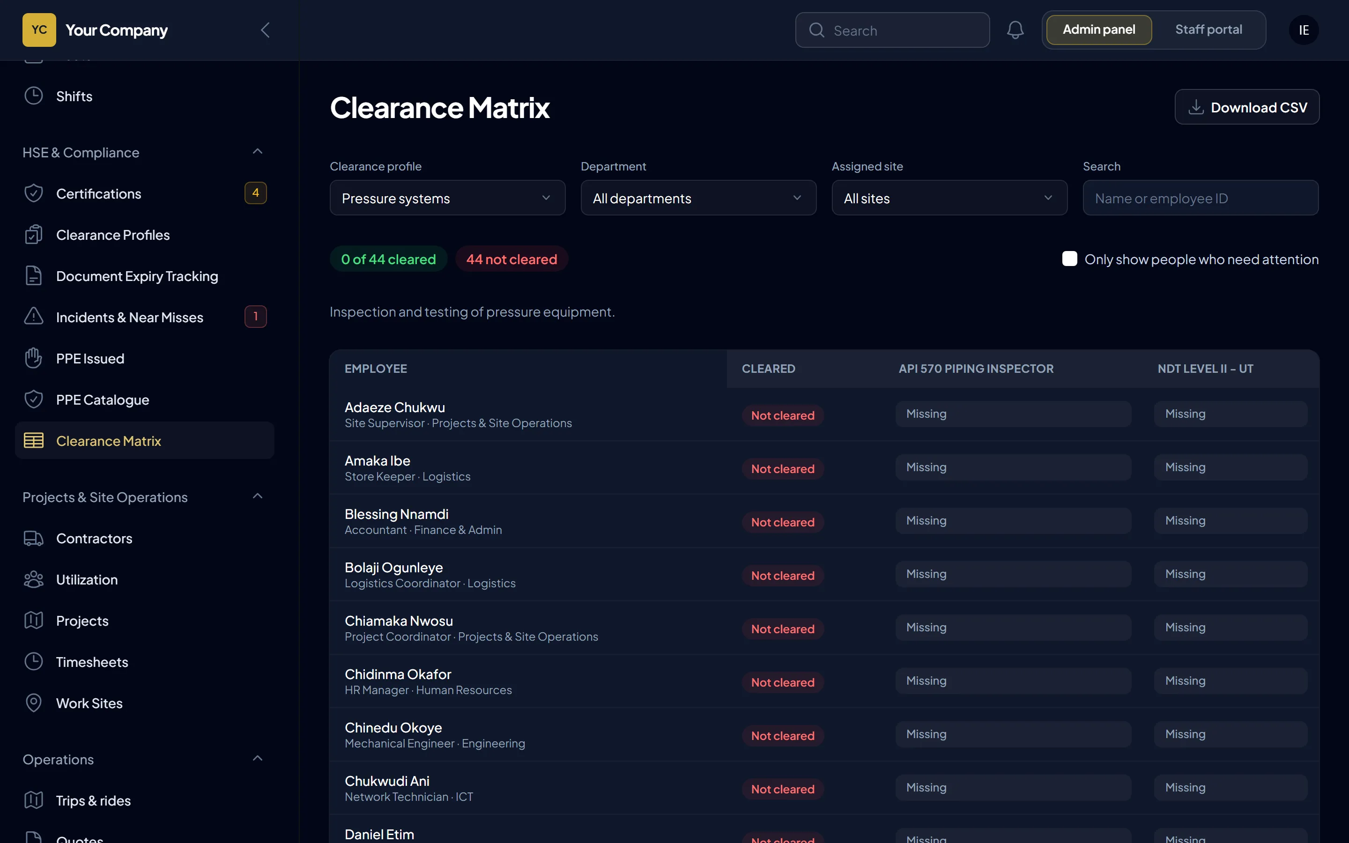Screen dimensions: 1349x843
Task: Switch to Admin panel
Action: click(1099, 30)
